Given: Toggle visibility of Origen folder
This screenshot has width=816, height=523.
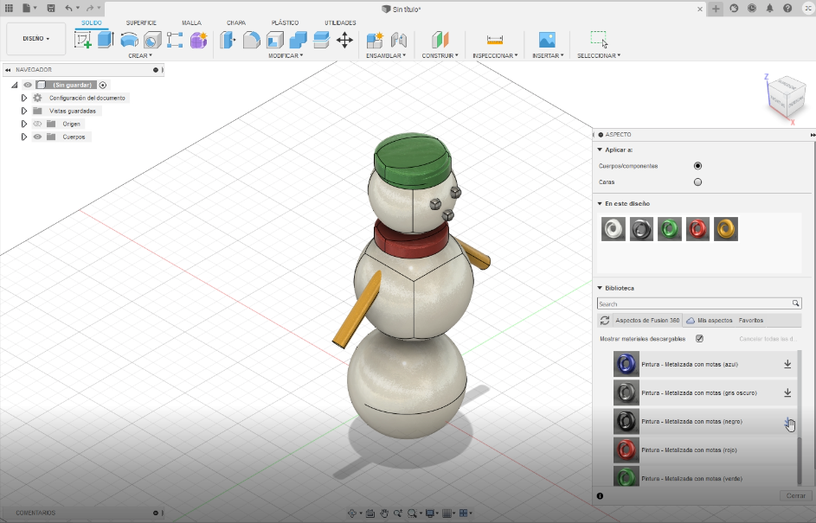Looking at the screenshot, I should (x=37, y=124).
